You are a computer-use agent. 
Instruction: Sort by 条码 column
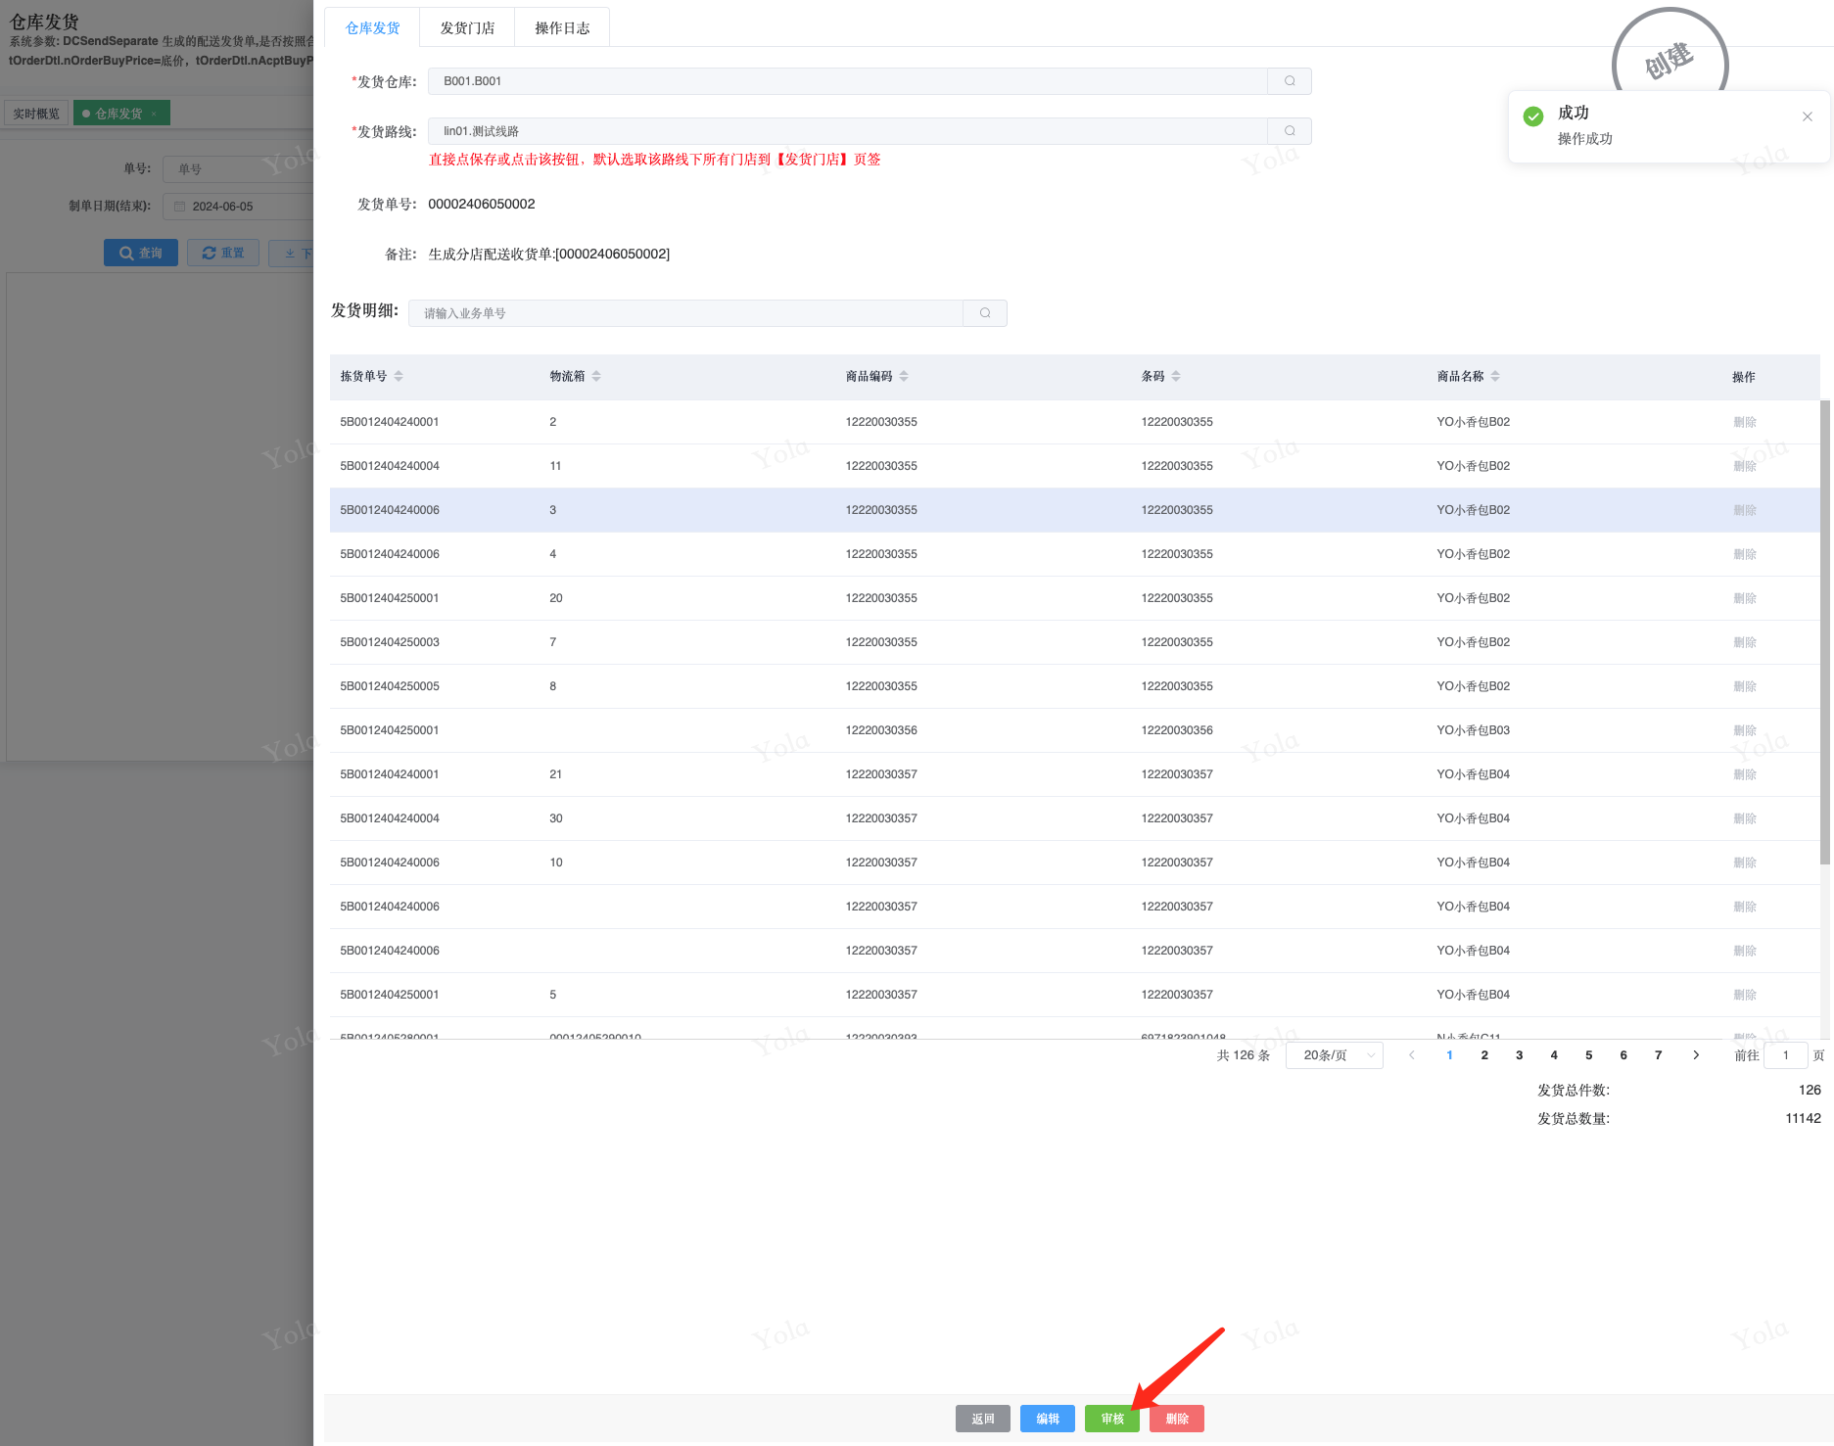coord(1176,377)
